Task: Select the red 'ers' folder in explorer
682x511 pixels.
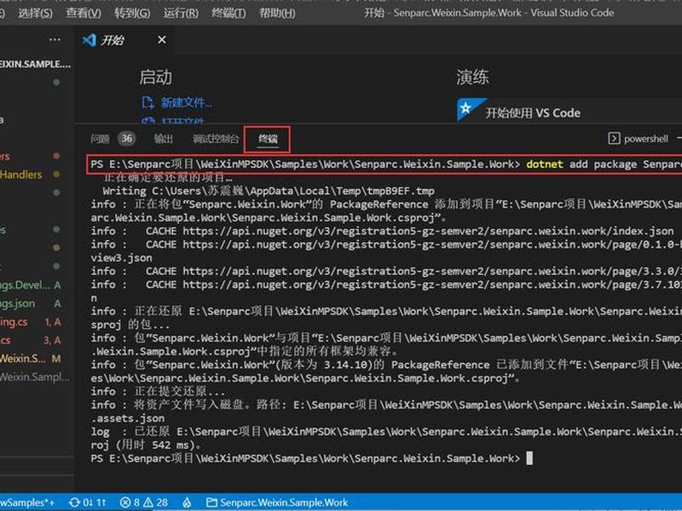Action: 5,156
